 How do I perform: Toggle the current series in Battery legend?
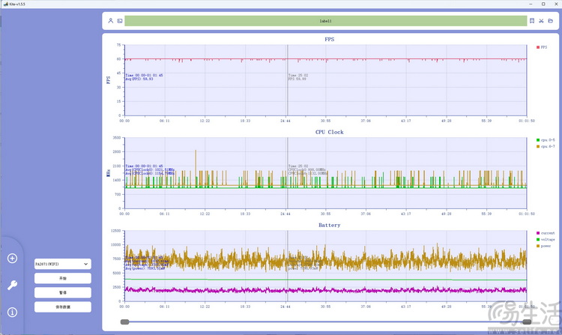(545, 233)
